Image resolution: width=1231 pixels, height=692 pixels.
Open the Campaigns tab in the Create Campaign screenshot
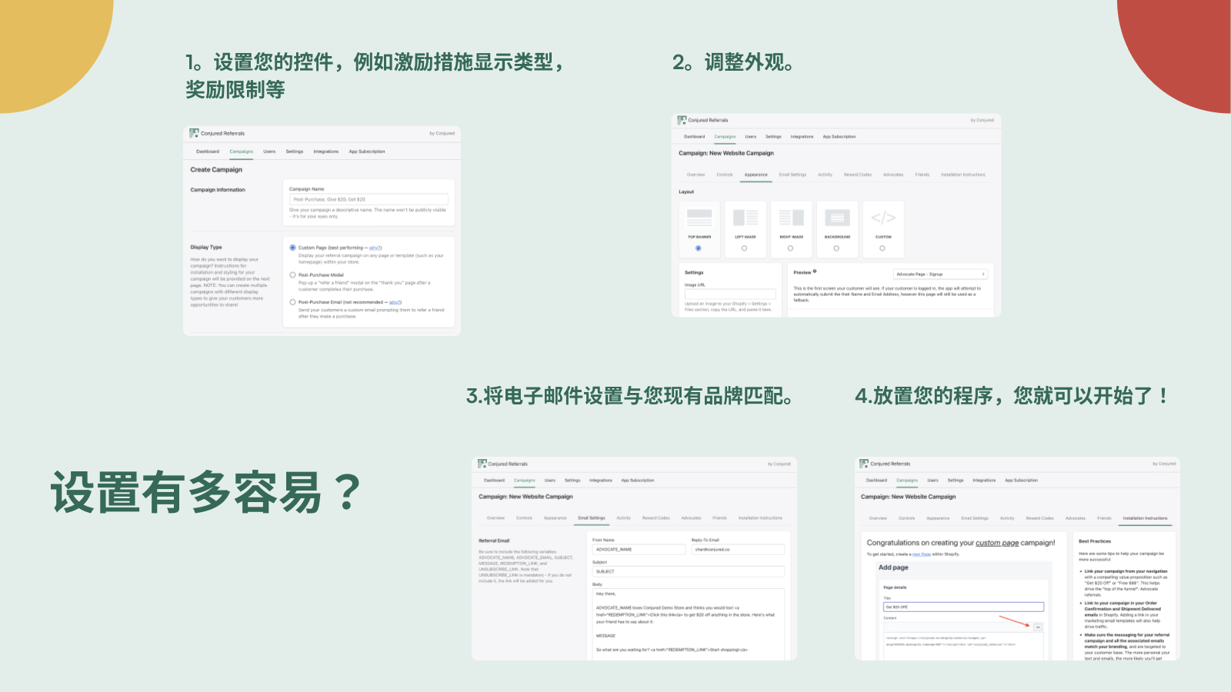(242, 151)
